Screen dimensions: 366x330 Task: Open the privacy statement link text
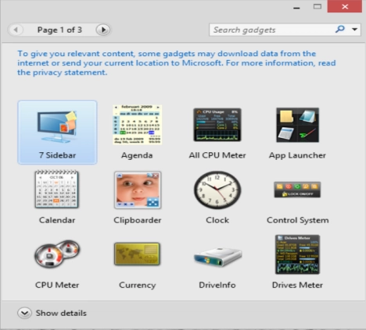62,73
